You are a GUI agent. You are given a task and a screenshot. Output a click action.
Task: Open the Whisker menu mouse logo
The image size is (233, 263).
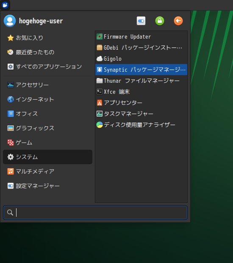click(5, 5)
